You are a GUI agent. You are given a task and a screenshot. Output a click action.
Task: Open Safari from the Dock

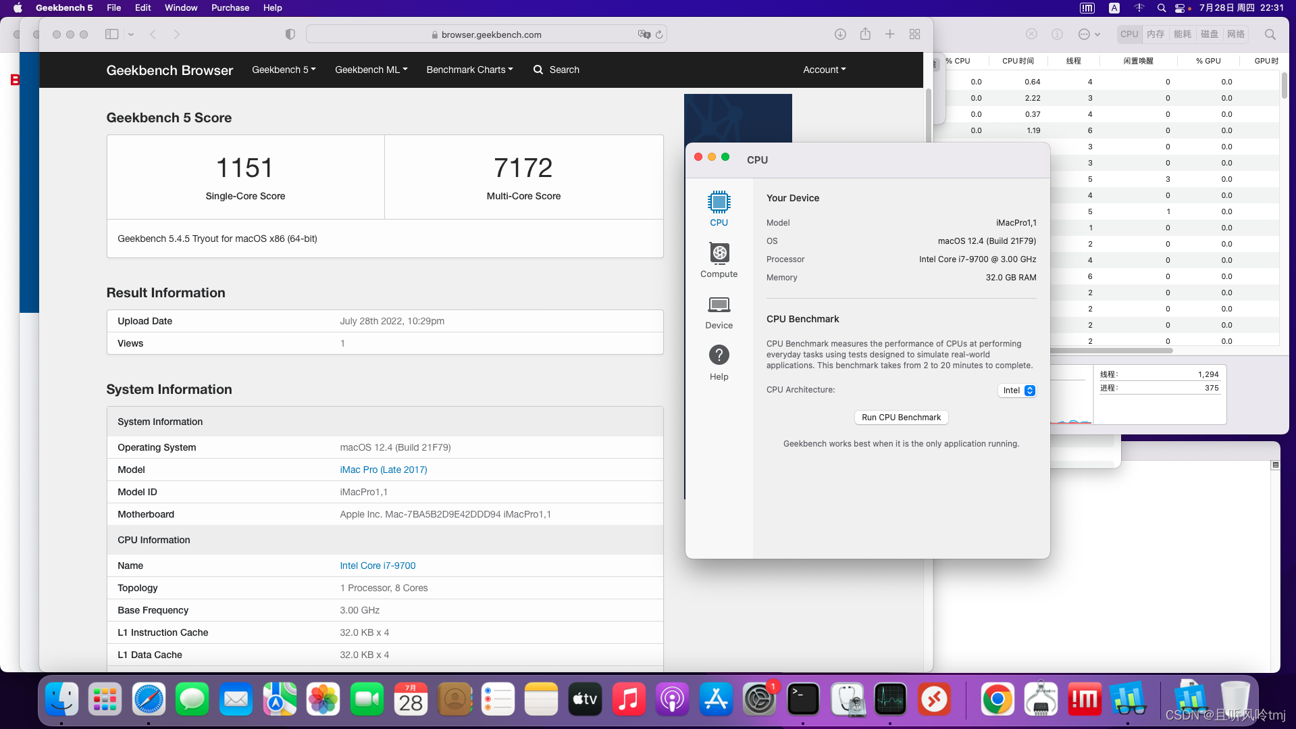[149, 699]
